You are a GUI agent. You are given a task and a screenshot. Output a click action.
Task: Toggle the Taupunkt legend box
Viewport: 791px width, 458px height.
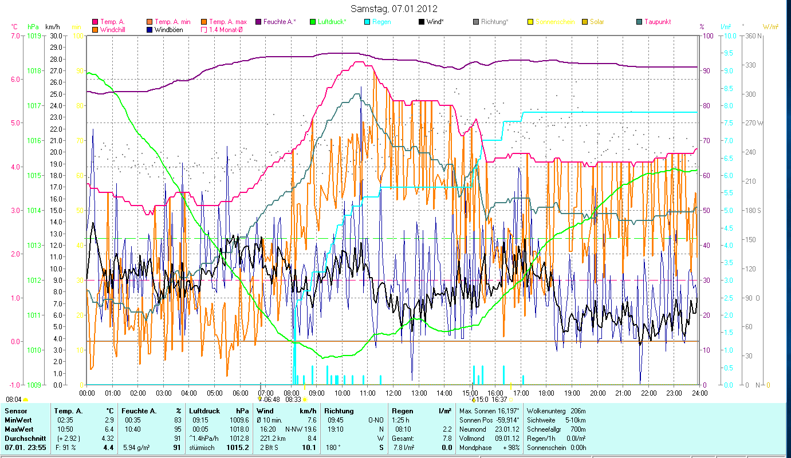(639, 22)
